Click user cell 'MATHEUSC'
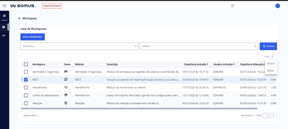Viewport: 288px width, 129px height. point(220,88)
